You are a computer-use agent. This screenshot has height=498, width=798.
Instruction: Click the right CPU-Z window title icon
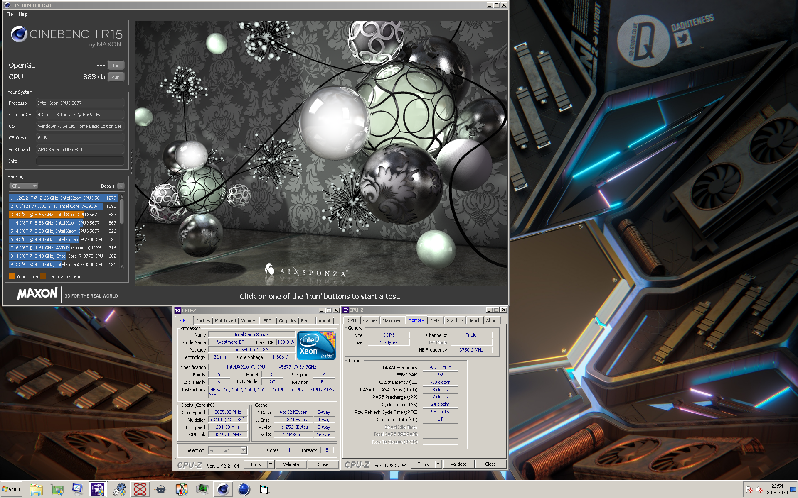(x=345, y=310)
